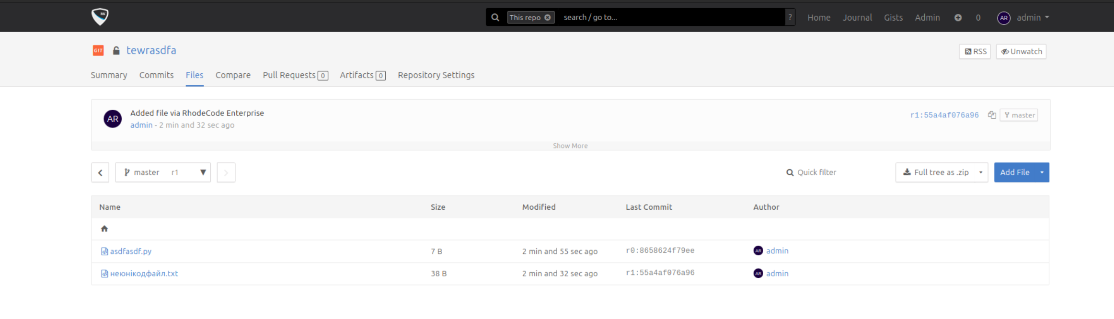Open the notifications counter showing 0
1114x319 pixels.
pos(978,18)
